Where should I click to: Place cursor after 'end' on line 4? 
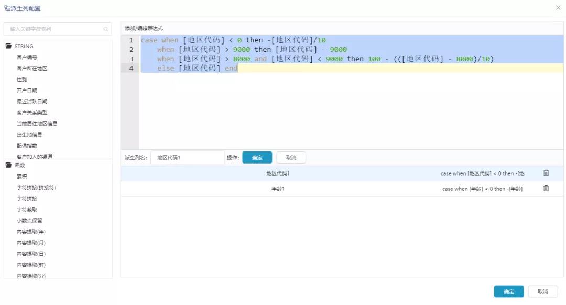238,68
